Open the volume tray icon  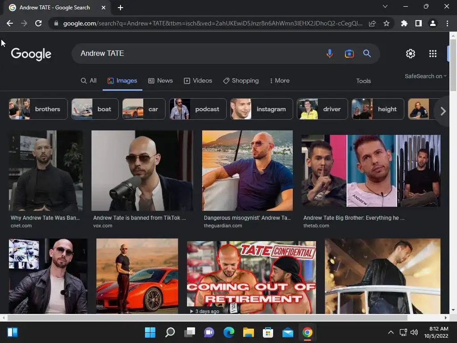[x=414, y=332]
